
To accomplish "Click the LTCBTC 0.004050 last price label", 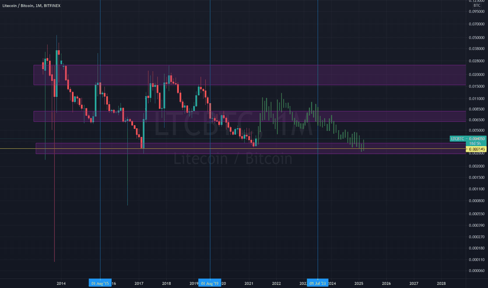I will click(468, 139).
